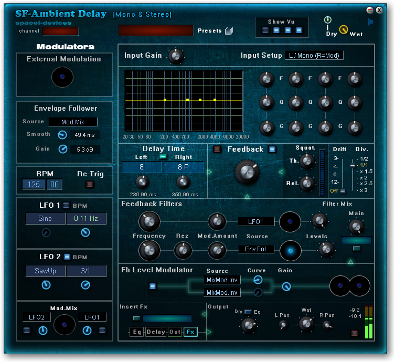Select the Out insert tab
395x362 pixels.
175,332
